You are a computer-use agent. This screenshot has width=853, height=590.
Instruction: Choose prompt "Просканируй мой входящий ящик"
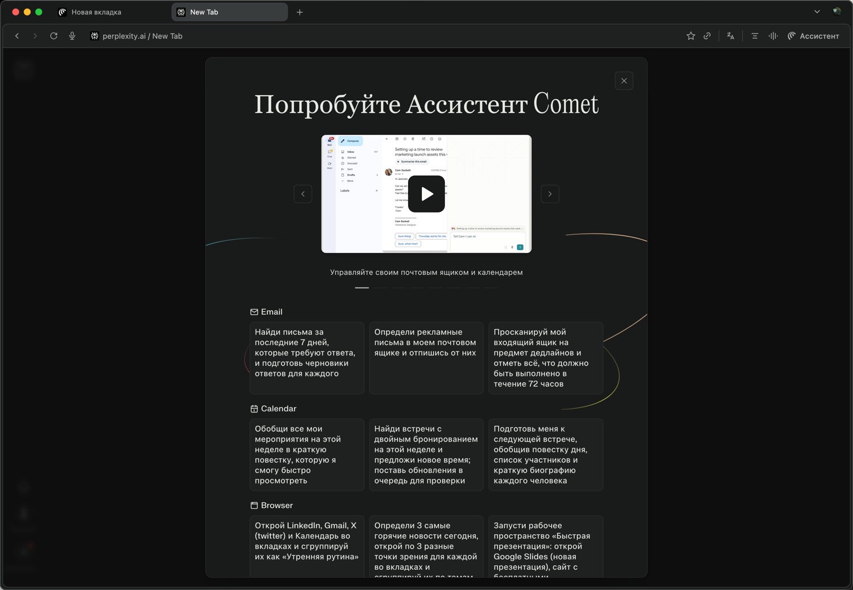546,358
